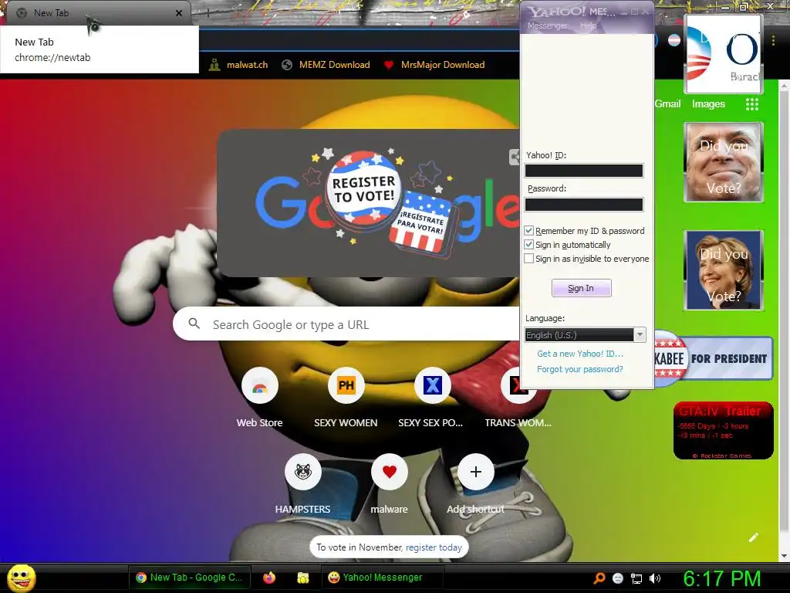
Task: Open the yellow folder icon on the taskbar
Action: [x=302, y=578]
